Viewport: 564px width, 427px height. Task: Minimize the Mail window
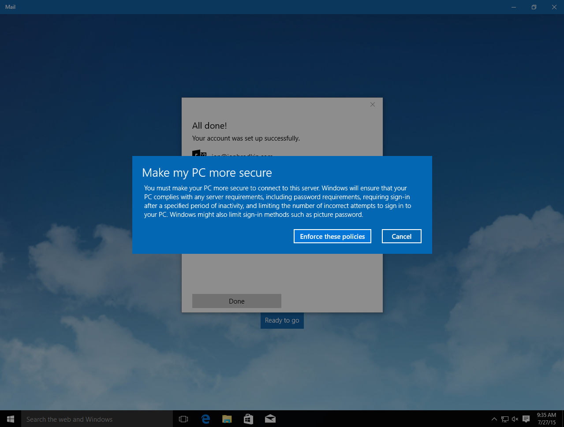tap(514, 7)
